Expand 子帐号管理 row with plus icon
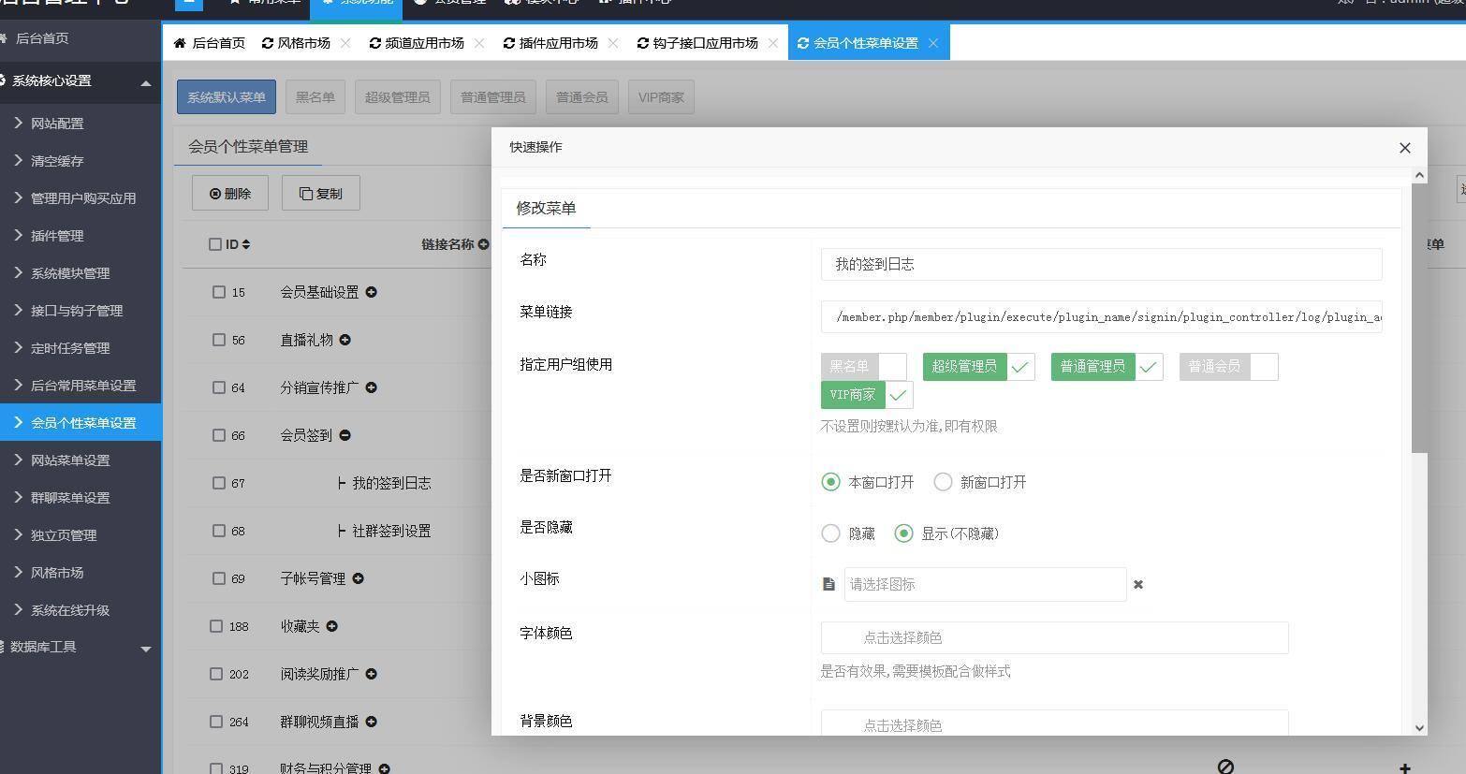 pos(359,578)
